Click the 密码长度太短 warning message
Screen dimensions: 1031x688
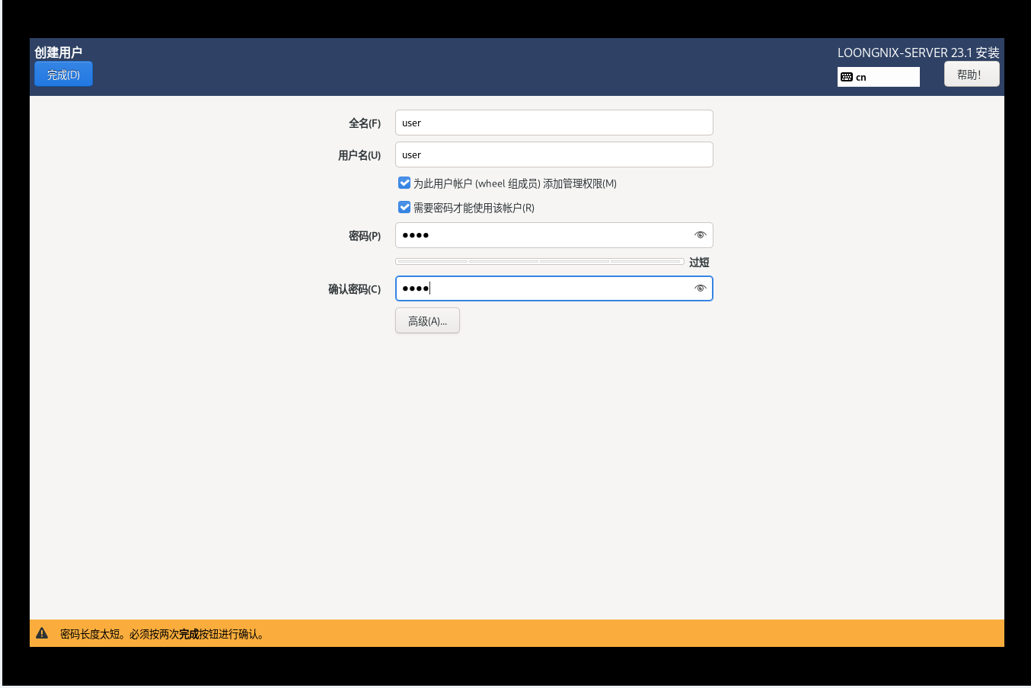(x=163, y=634)
